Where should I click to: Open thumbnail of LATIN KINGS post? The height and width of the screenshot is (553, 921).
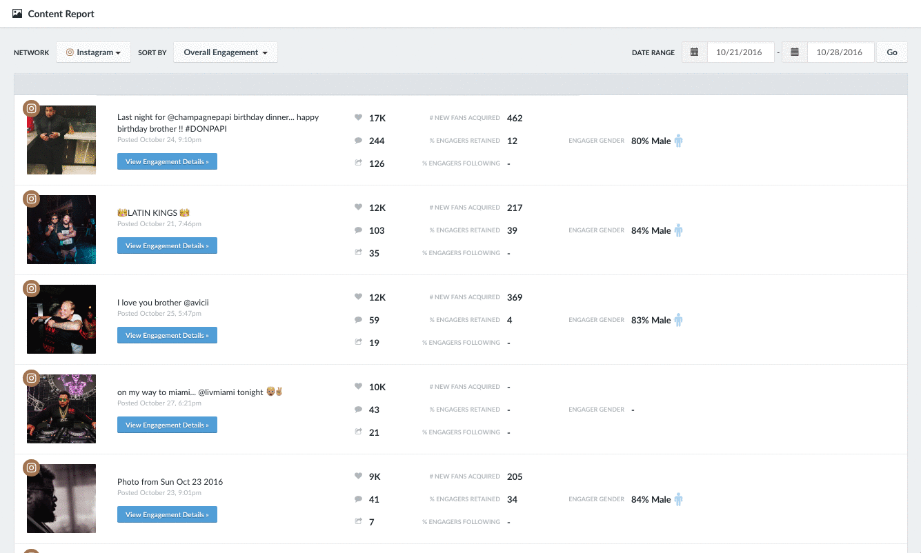tap(61, 230)
